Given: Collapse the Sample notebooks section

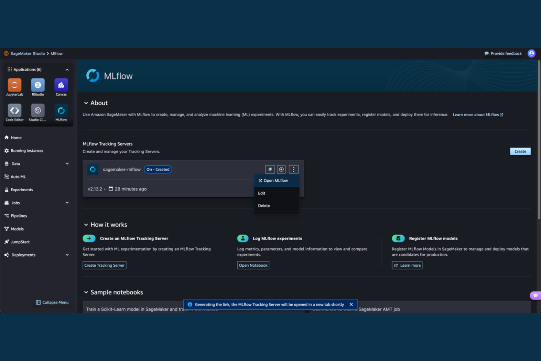Looking at the screenshot, I should point(86,292).
